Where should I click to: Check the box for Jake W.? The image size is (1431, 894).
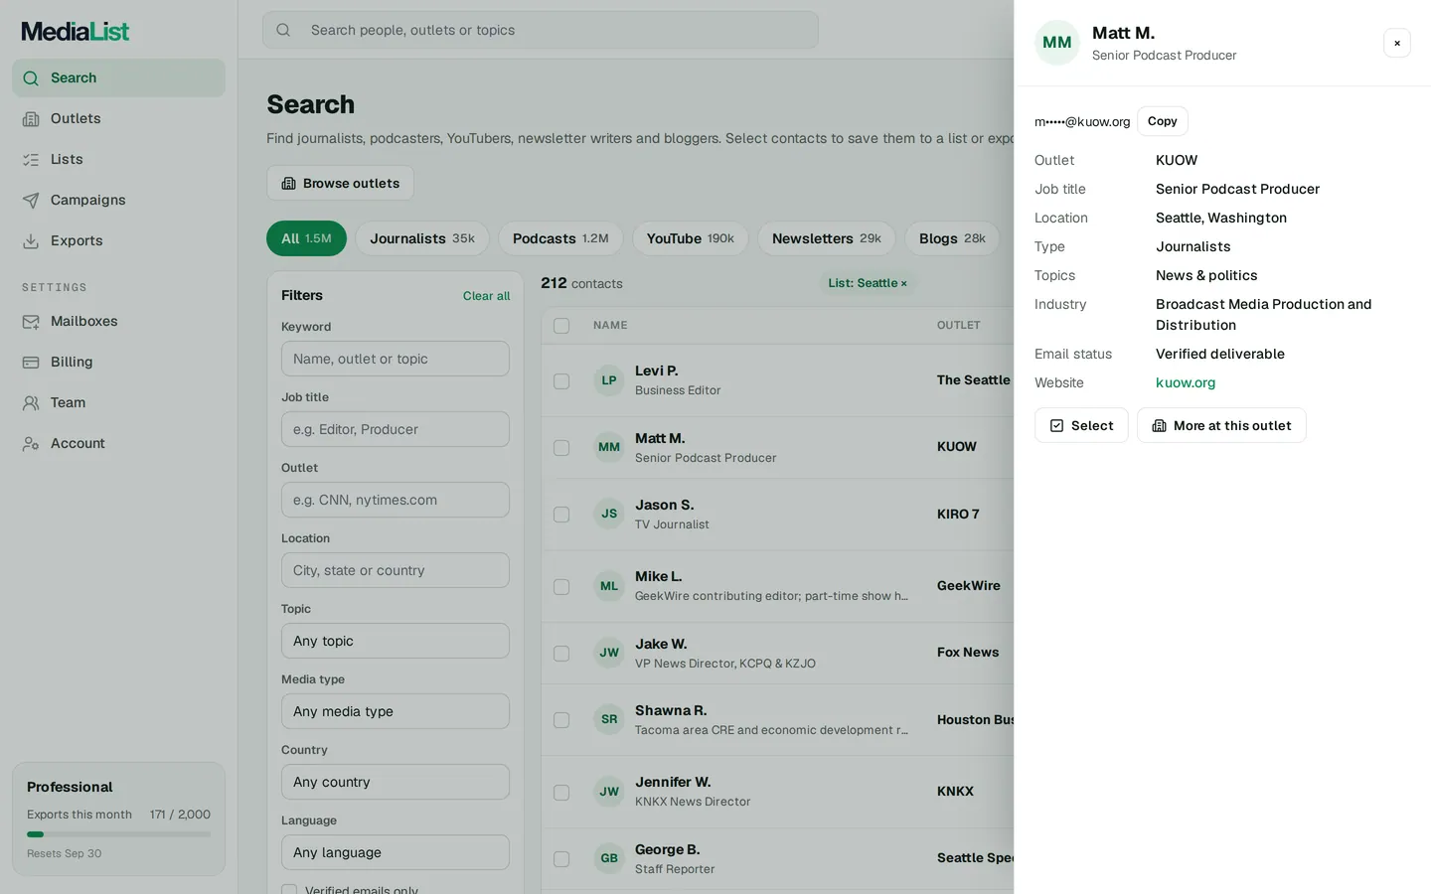pyautogui.click(x=561, y=654)
